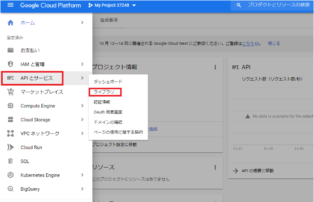
Task: Open お支払い in the sidebar
Action: [30, 50]
